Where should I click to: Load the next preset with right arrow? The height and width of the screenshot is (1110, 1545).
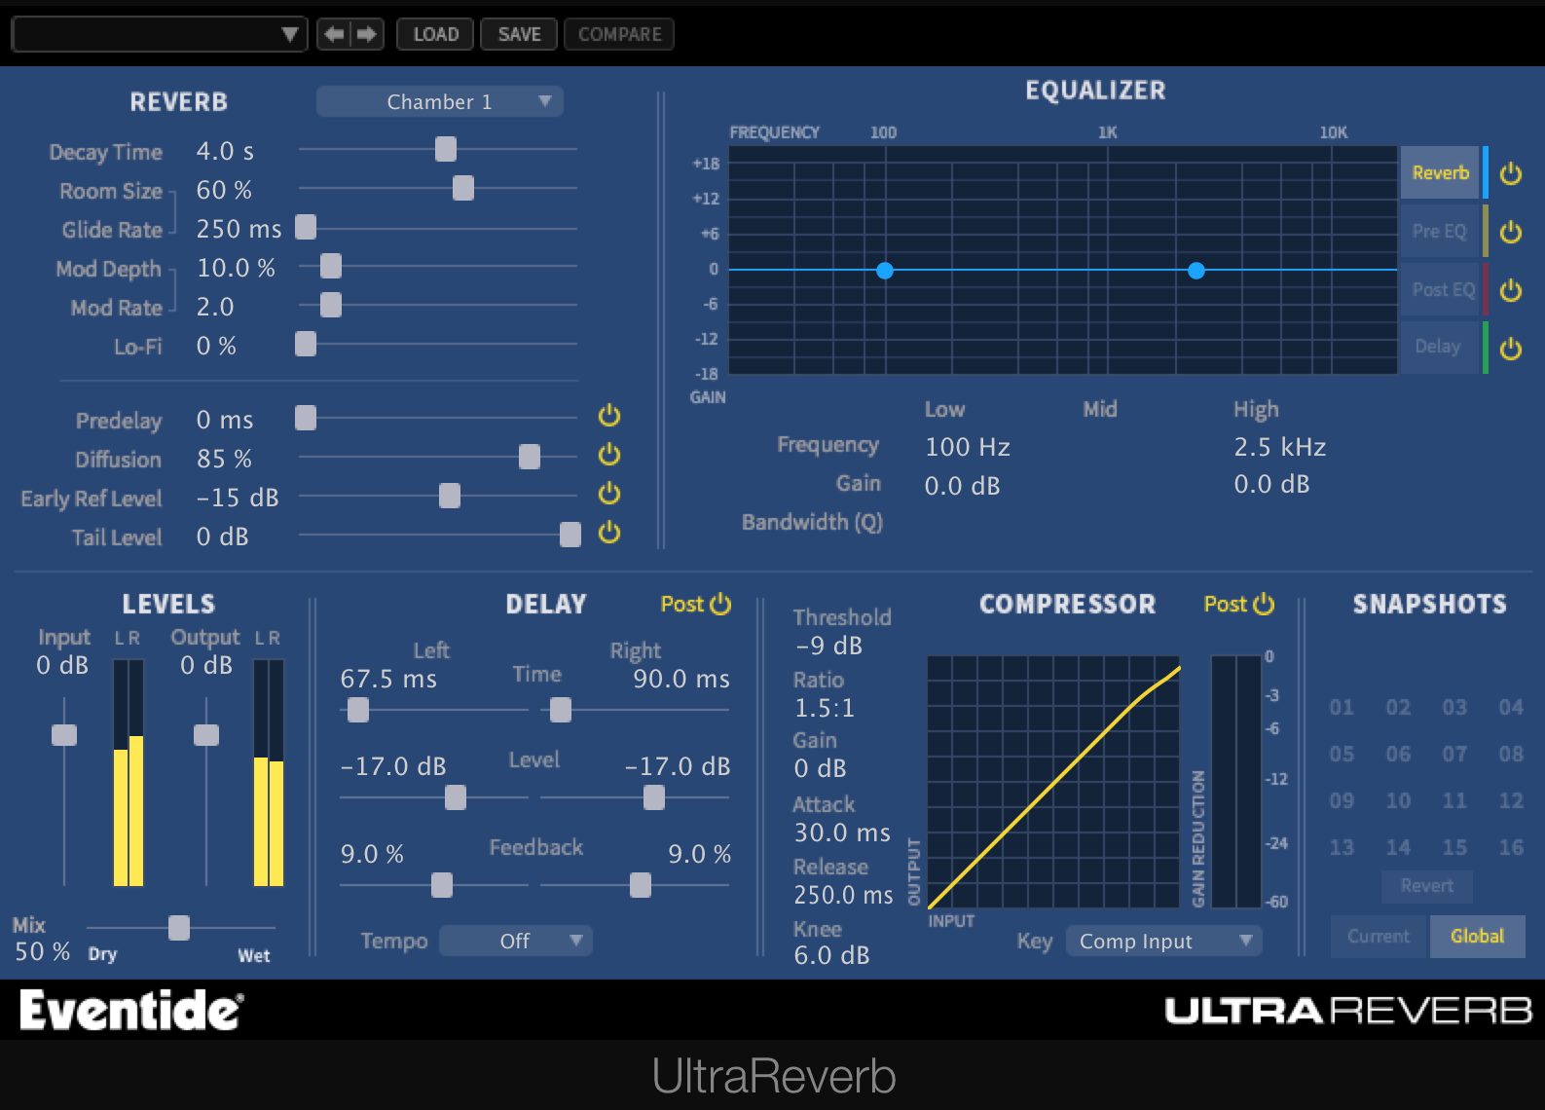(366, 34)
